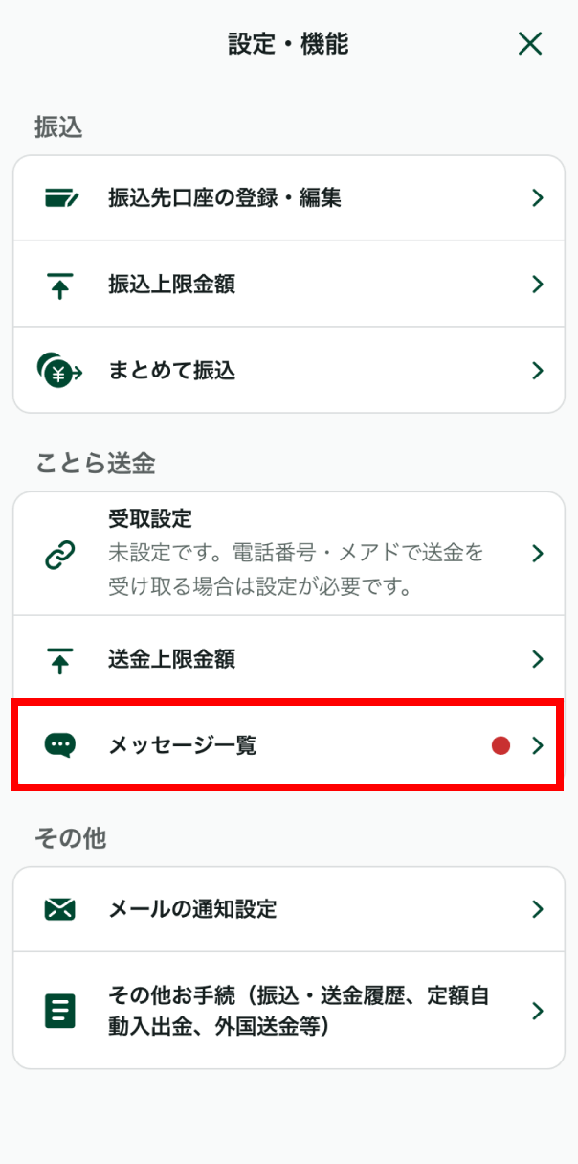Tap the メッセージ一覧 speech bubble icon
578x1164 pixels.
(60, 745)
